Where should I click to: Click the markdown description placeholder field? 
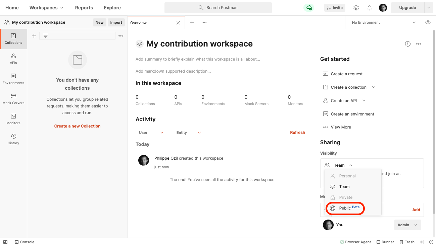tap(173, 71)
